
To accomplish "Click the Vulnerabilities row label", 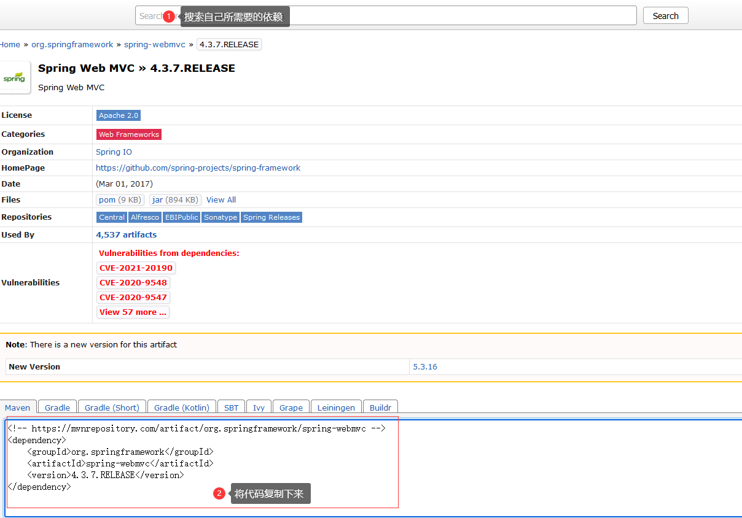I will 31,283.
